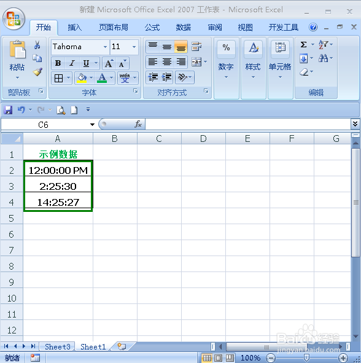Open the font size dropdown showing 11
The height and width of the screenshot is (363, 361).
pos(134,47)
